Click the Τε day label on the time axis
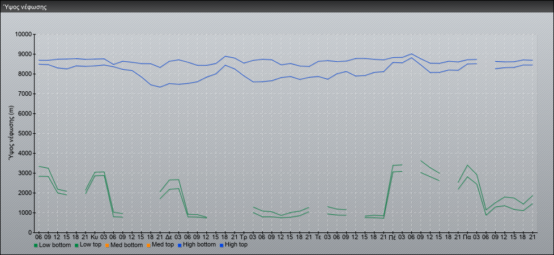Image resolution: width=554 pixels, height=255 pixels. [318, 237]
